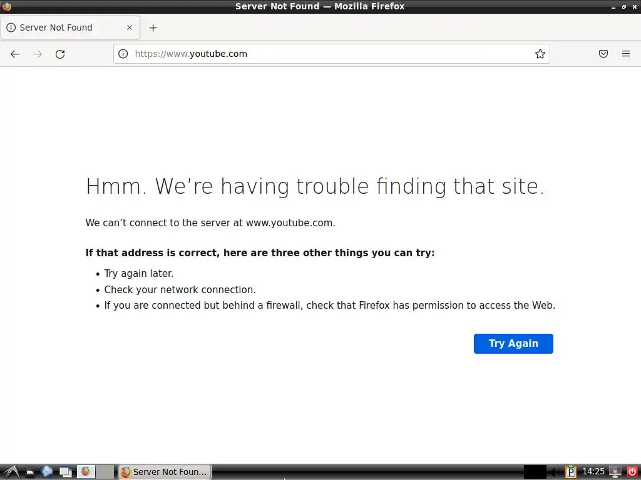
Task: Reload the current page
Action: (x=60, y=54)
